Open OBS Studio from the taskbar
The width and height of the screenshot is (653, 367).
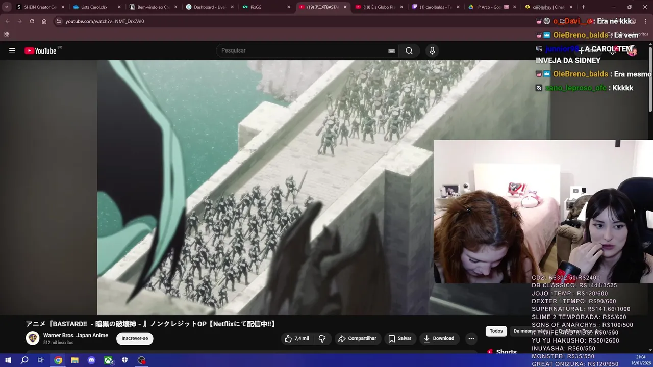pos(141,360)
